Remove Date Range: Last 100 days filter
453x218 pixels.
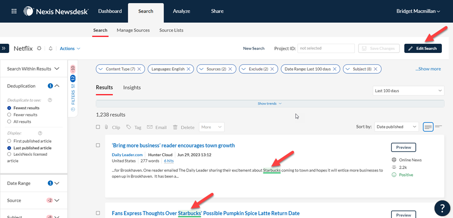(335, 69)
